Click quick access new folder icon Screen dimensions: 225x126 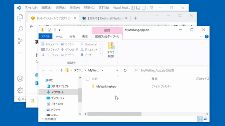click(55, 30)
